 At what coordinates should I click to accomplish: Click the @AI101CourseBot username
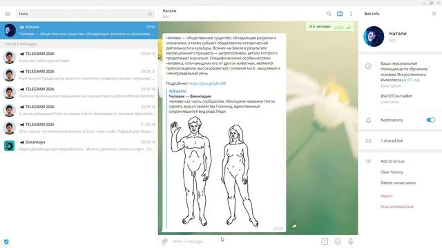coord(396,96)
